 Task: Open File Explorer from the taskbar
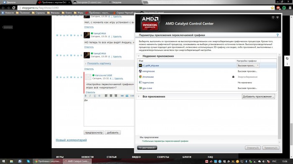coord(12,161)
